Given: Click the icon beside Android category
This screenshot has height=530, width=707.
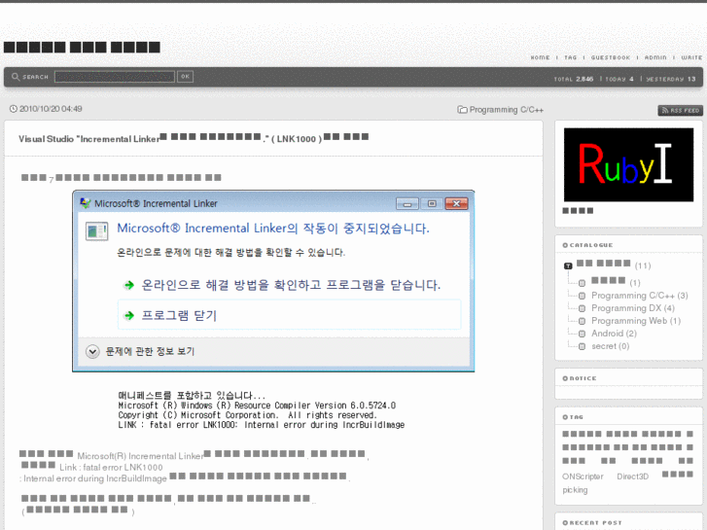Looking at the screenshot, I should click(583, 334).
